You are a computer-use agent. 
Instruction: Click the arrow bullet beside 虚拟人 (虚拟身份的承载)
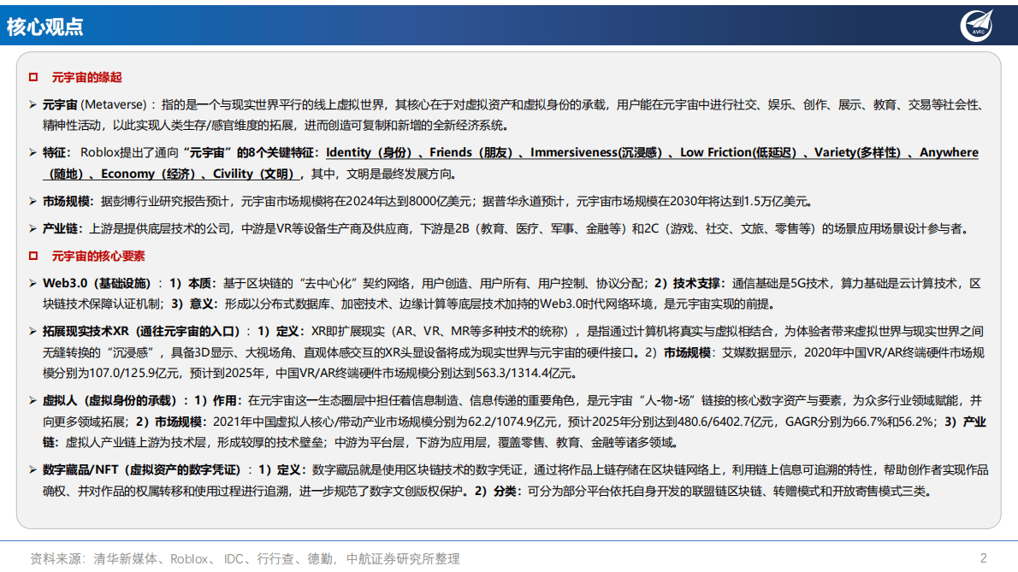coord(34,398)
